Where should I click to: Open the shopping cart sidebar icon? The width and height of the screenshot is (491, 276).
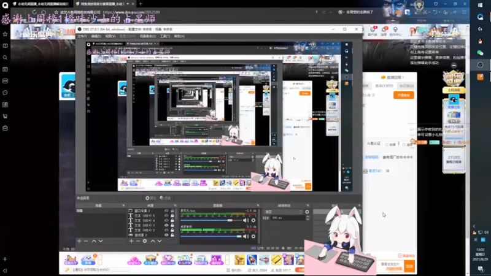(x=5, y=116)
